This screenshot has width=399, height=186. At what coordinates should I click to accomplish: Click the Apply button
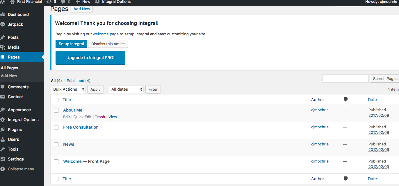point(95,89)
